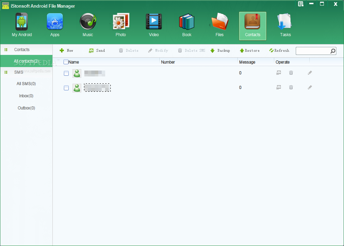Screen dimensions: 344x246
Task: Open the Music section
Action: pos(88,25)
